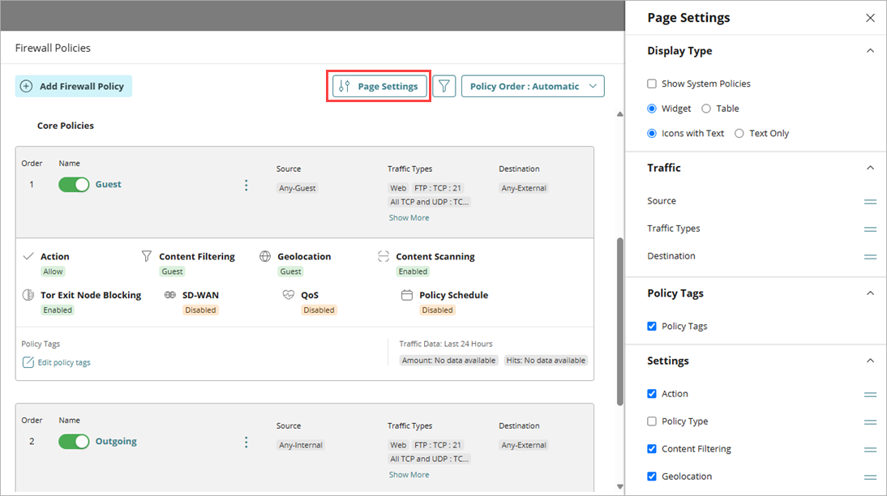Select the Widget radio button
The image size is (887, 496).
(652, 108)
